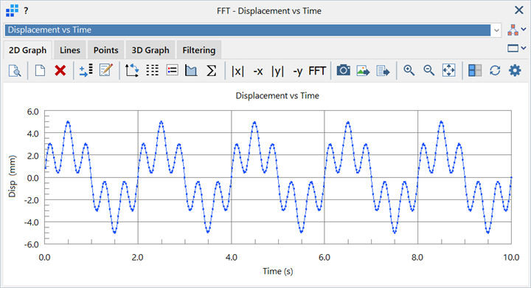Delete graph with red X icon

pyautogui.click(x=60, y=71)
